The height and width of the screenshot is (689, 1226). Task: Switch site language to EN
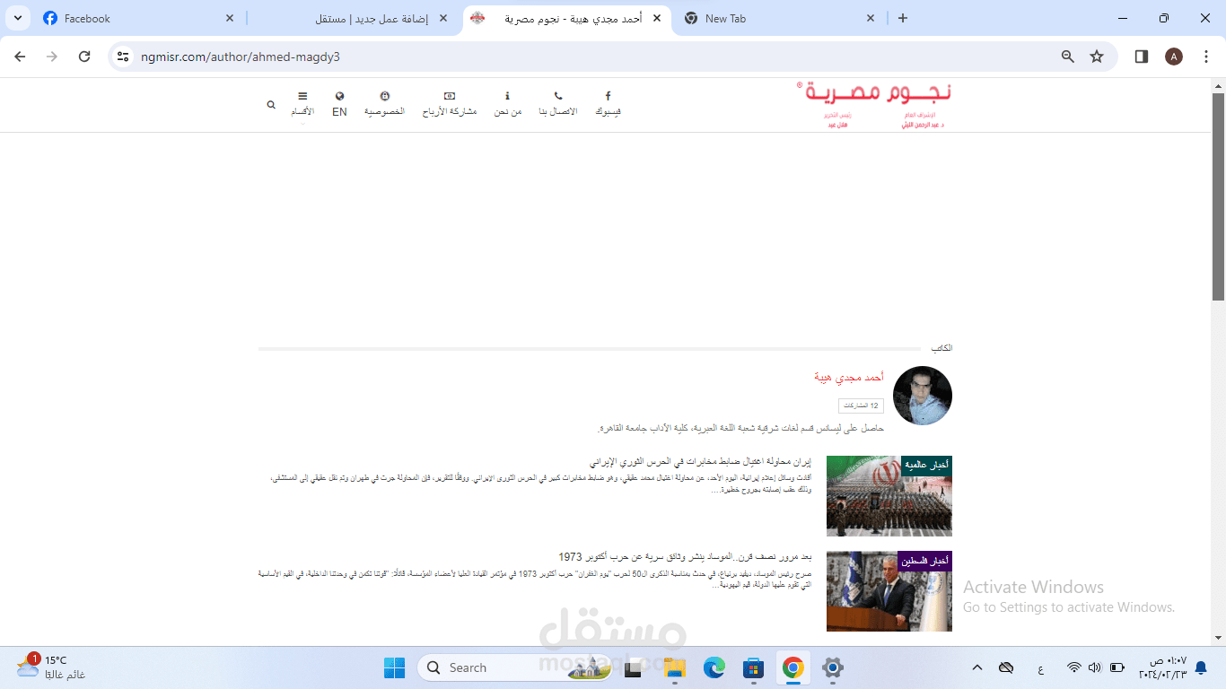[x=339, y=104]
